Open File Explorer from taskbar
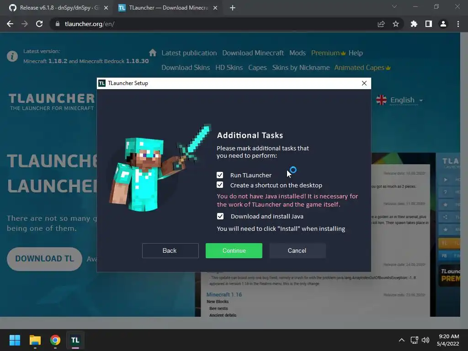Screen dimensions: 468x351 [x=35, y=340]
